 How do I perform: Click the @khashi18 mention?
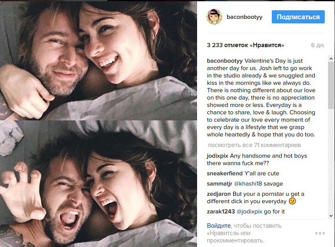point(248,184)
